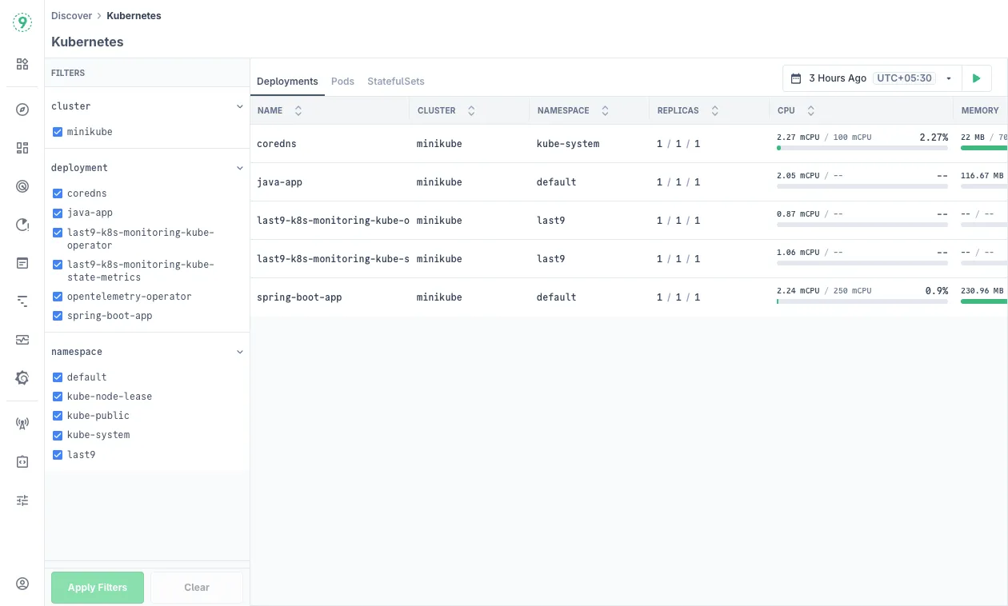Collapse the cluster filter section

239,106
